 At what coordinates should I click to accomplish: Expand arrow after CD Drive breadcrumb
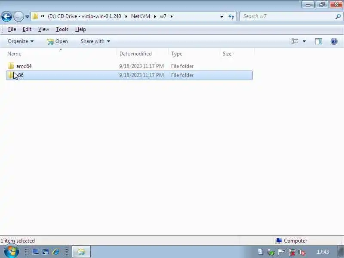pos(126,16)
